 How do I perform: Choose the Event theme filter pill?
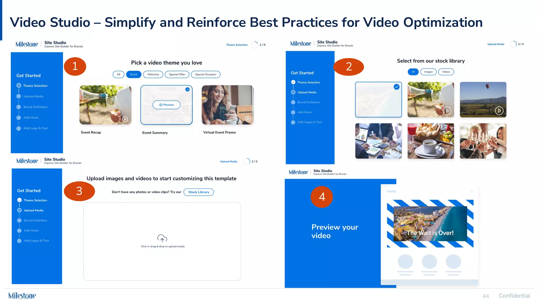tap(134, 74)
